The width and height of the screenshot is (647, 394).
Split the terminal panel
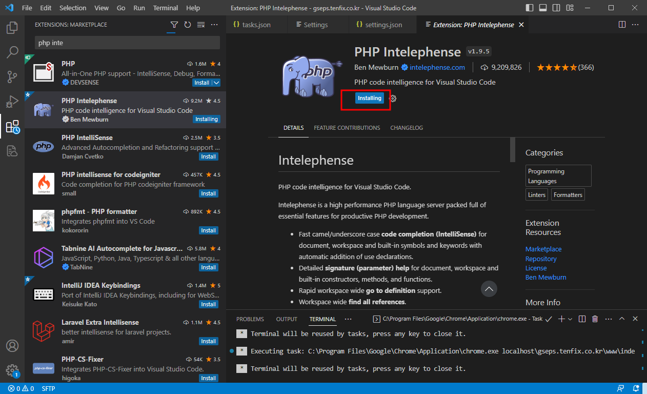[582, 319]
